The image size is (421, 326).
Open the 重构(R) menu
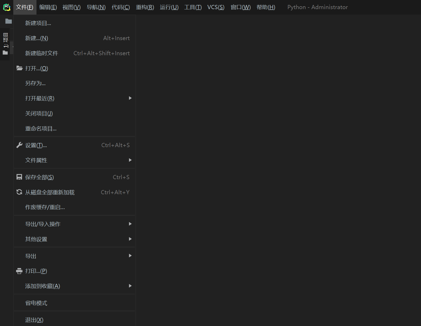point(145,7)
